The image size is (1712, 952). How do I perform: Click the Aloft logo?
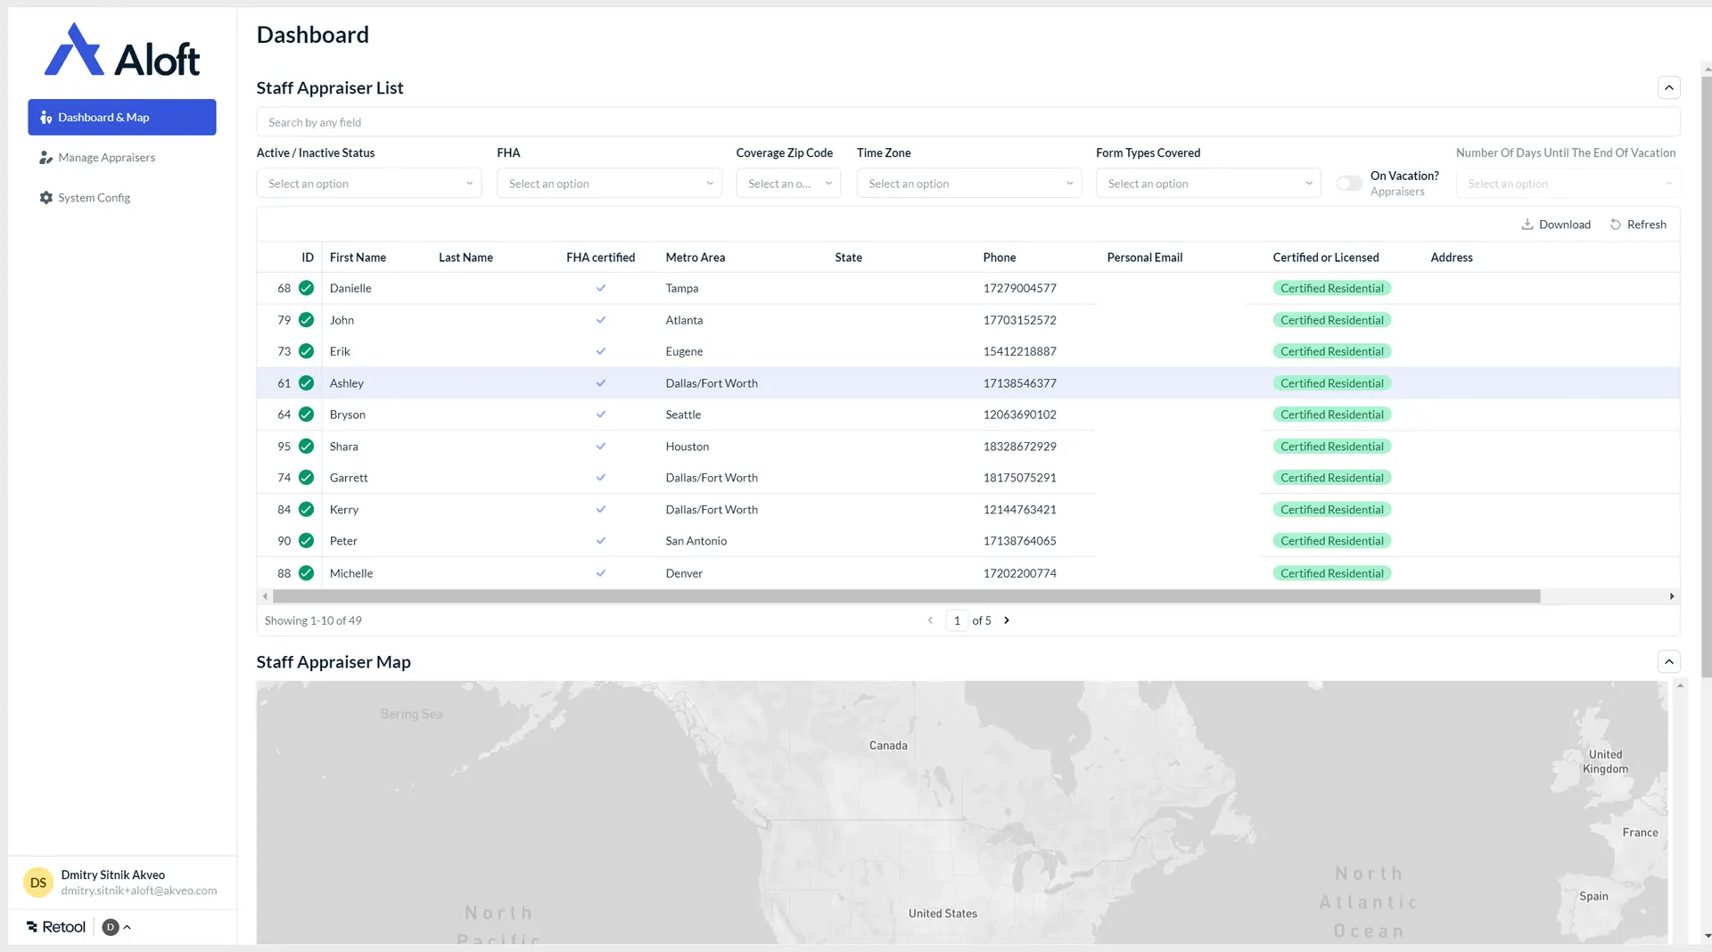point(122,50)
